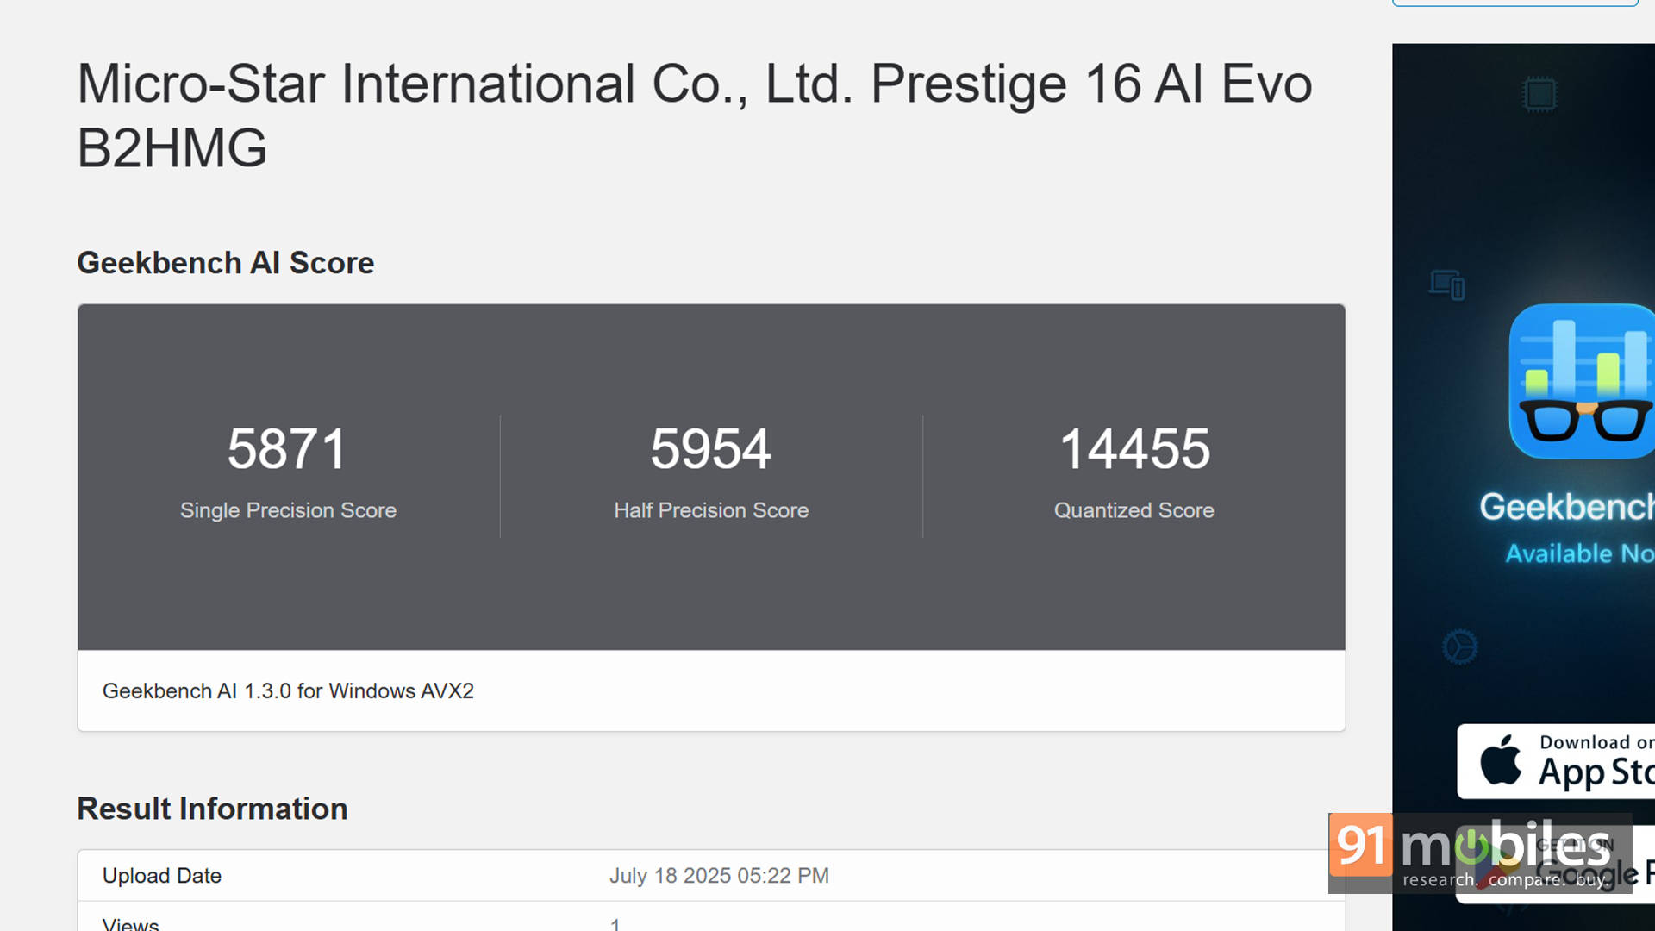Viewport: 1655px width, 931px height.
Task: Click the 14455 Quantized Score
Action: [1134, 449]
